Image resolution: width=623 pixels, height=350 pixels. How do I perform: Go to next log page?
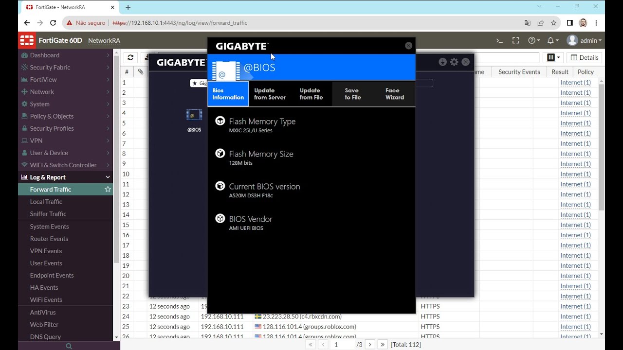[369, 344]
